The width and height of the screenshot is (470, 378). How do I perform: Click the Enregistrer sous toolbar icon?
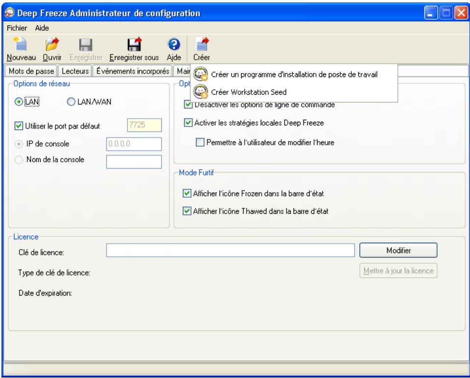pos(134,44)
